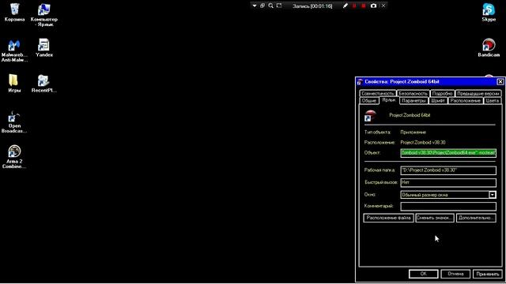Switch to the Безопасность tab
This screenshot has height=284, width=506.
tap(413, 93)
